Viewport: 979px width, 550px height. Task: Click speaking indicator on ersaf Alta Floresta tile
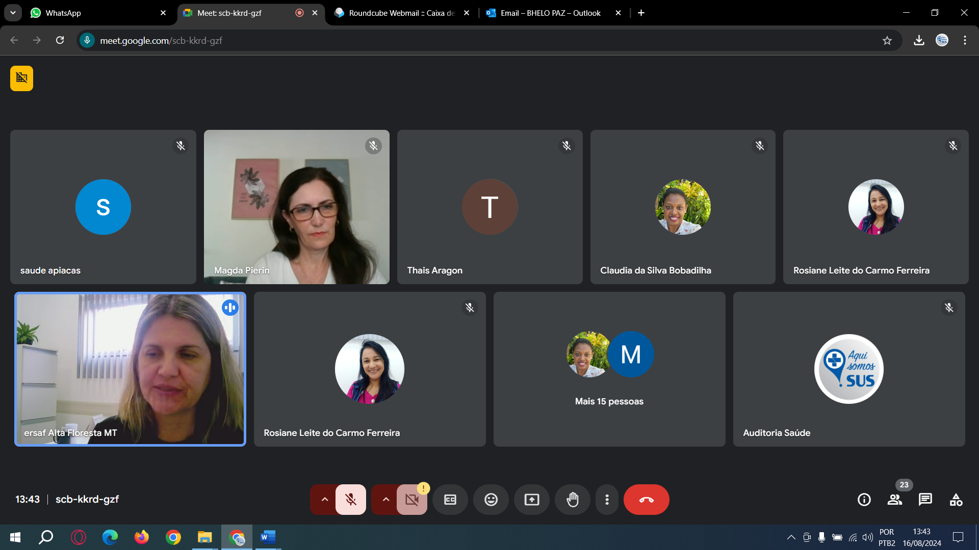(x=230, y=308)
